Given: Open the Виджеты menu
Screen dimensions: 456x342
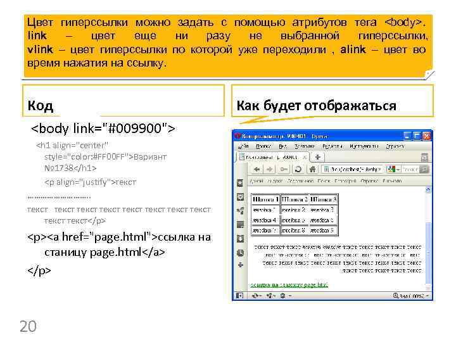Looking at the screenshot, I should tap(332, 146).
